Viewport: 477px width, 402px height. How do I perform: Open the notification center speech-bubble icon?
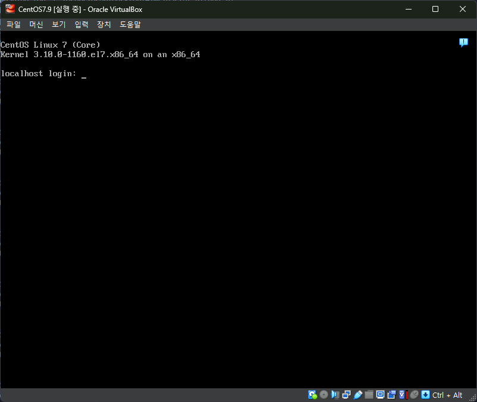tap(463, 43)
